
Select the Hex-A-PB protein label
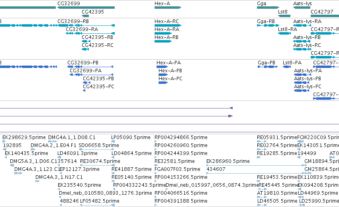click(x=170, y=71)
